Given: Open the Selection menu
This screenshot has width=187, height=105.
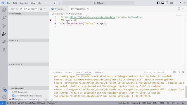Looking at the screenshot, I should coord(24,3).
